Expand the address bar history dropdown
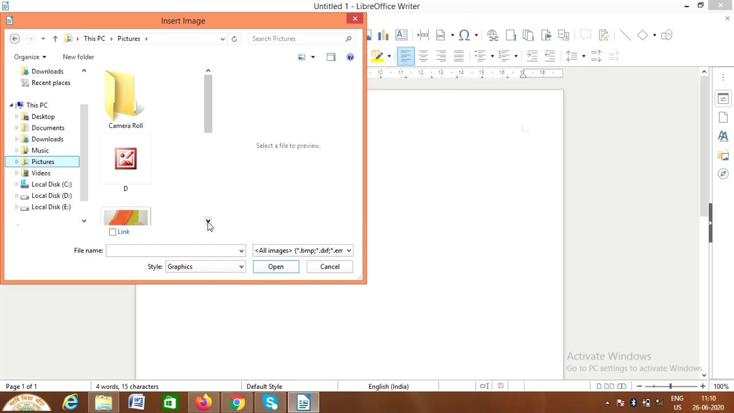The height and width of the screenshot is (413, 734). 222,38
